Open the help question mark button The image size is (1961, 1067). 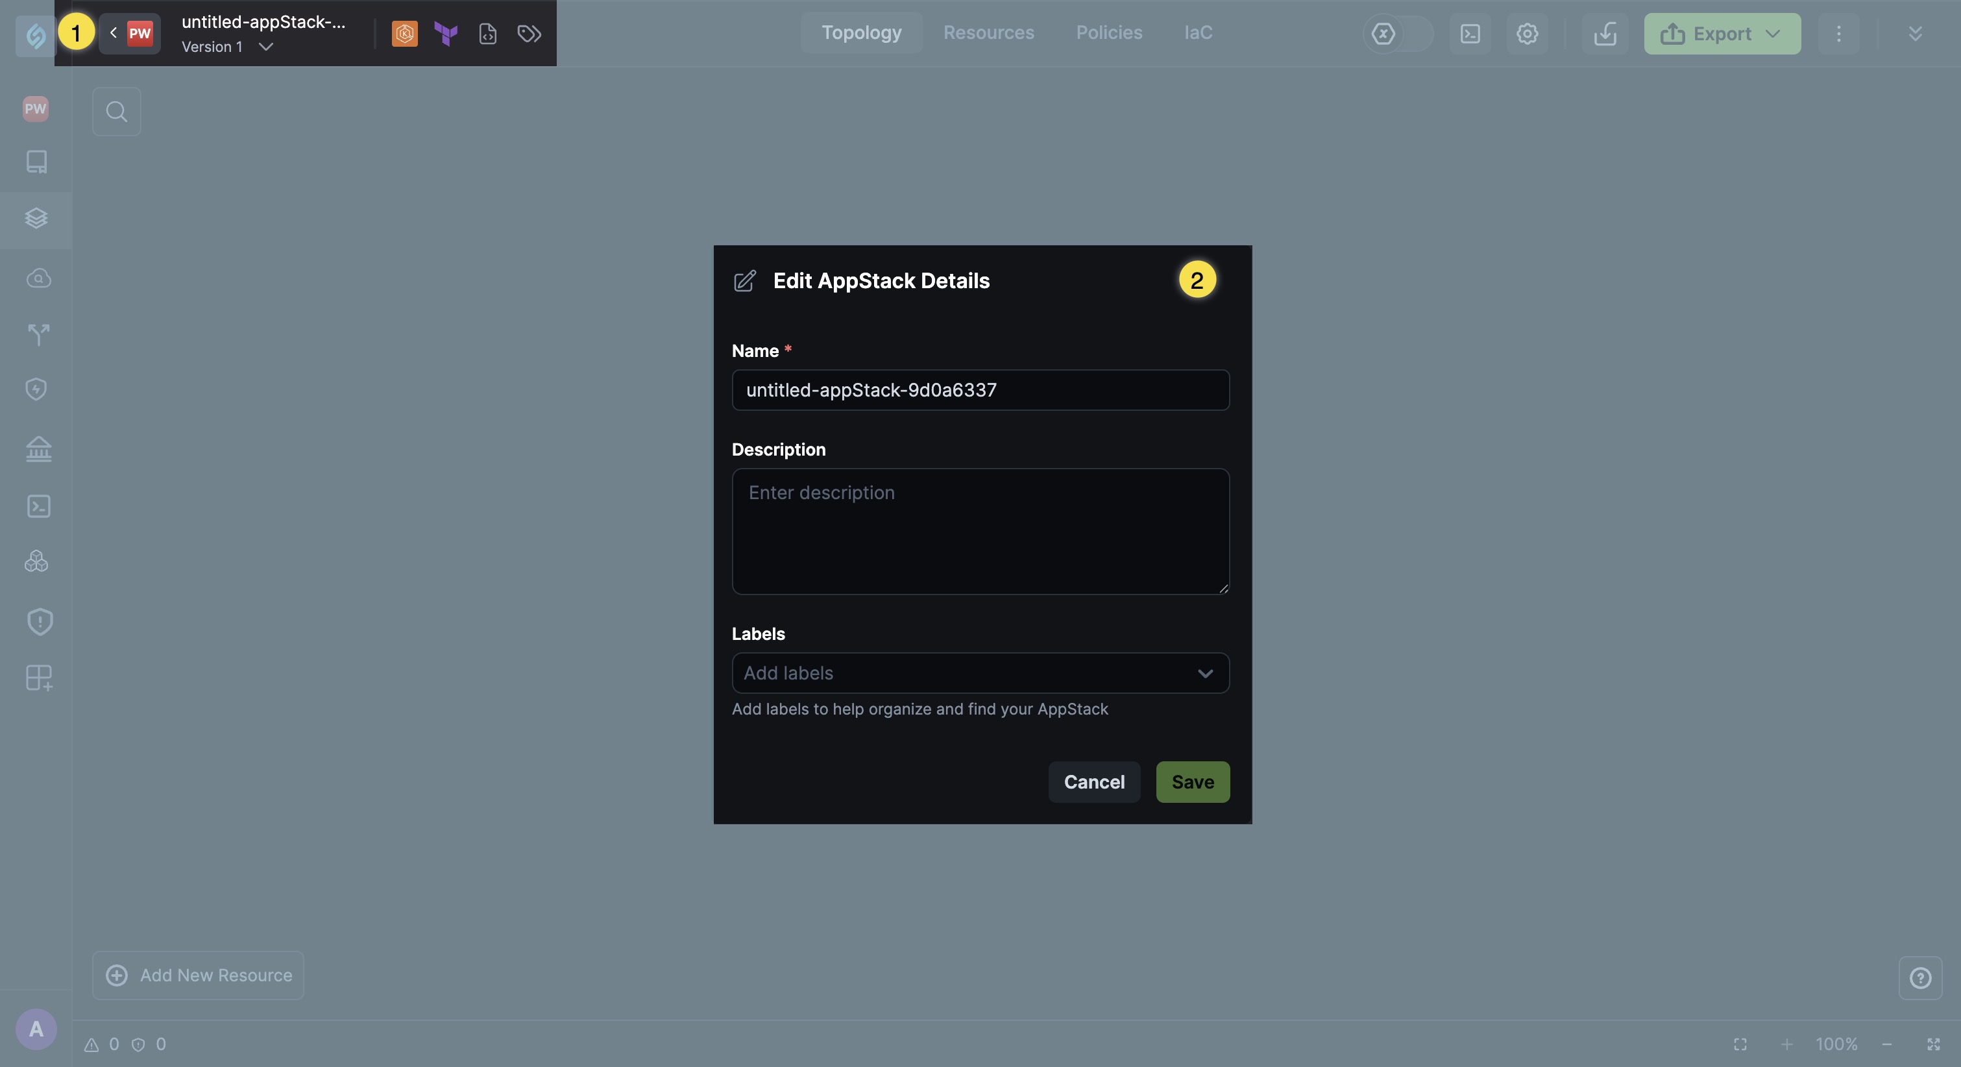pos(1920,978)
